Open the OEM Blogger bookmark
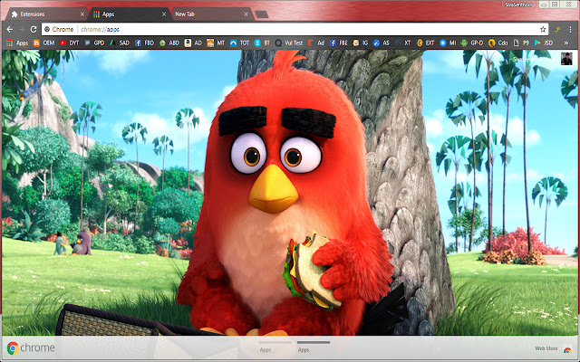 point(44,43)
